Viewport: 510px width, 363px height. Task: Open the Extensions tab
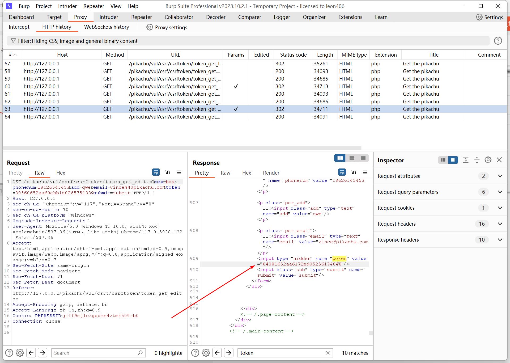tap(350, 17)
